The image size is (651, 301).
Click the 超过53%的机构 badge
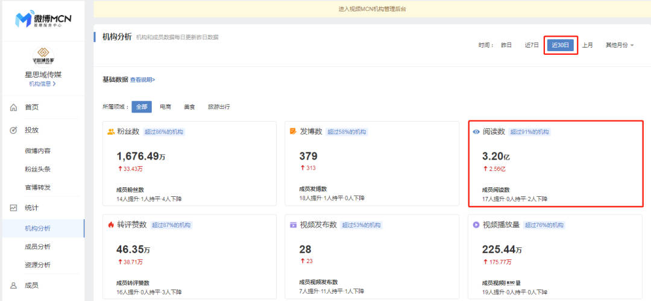tap(361, 225)
